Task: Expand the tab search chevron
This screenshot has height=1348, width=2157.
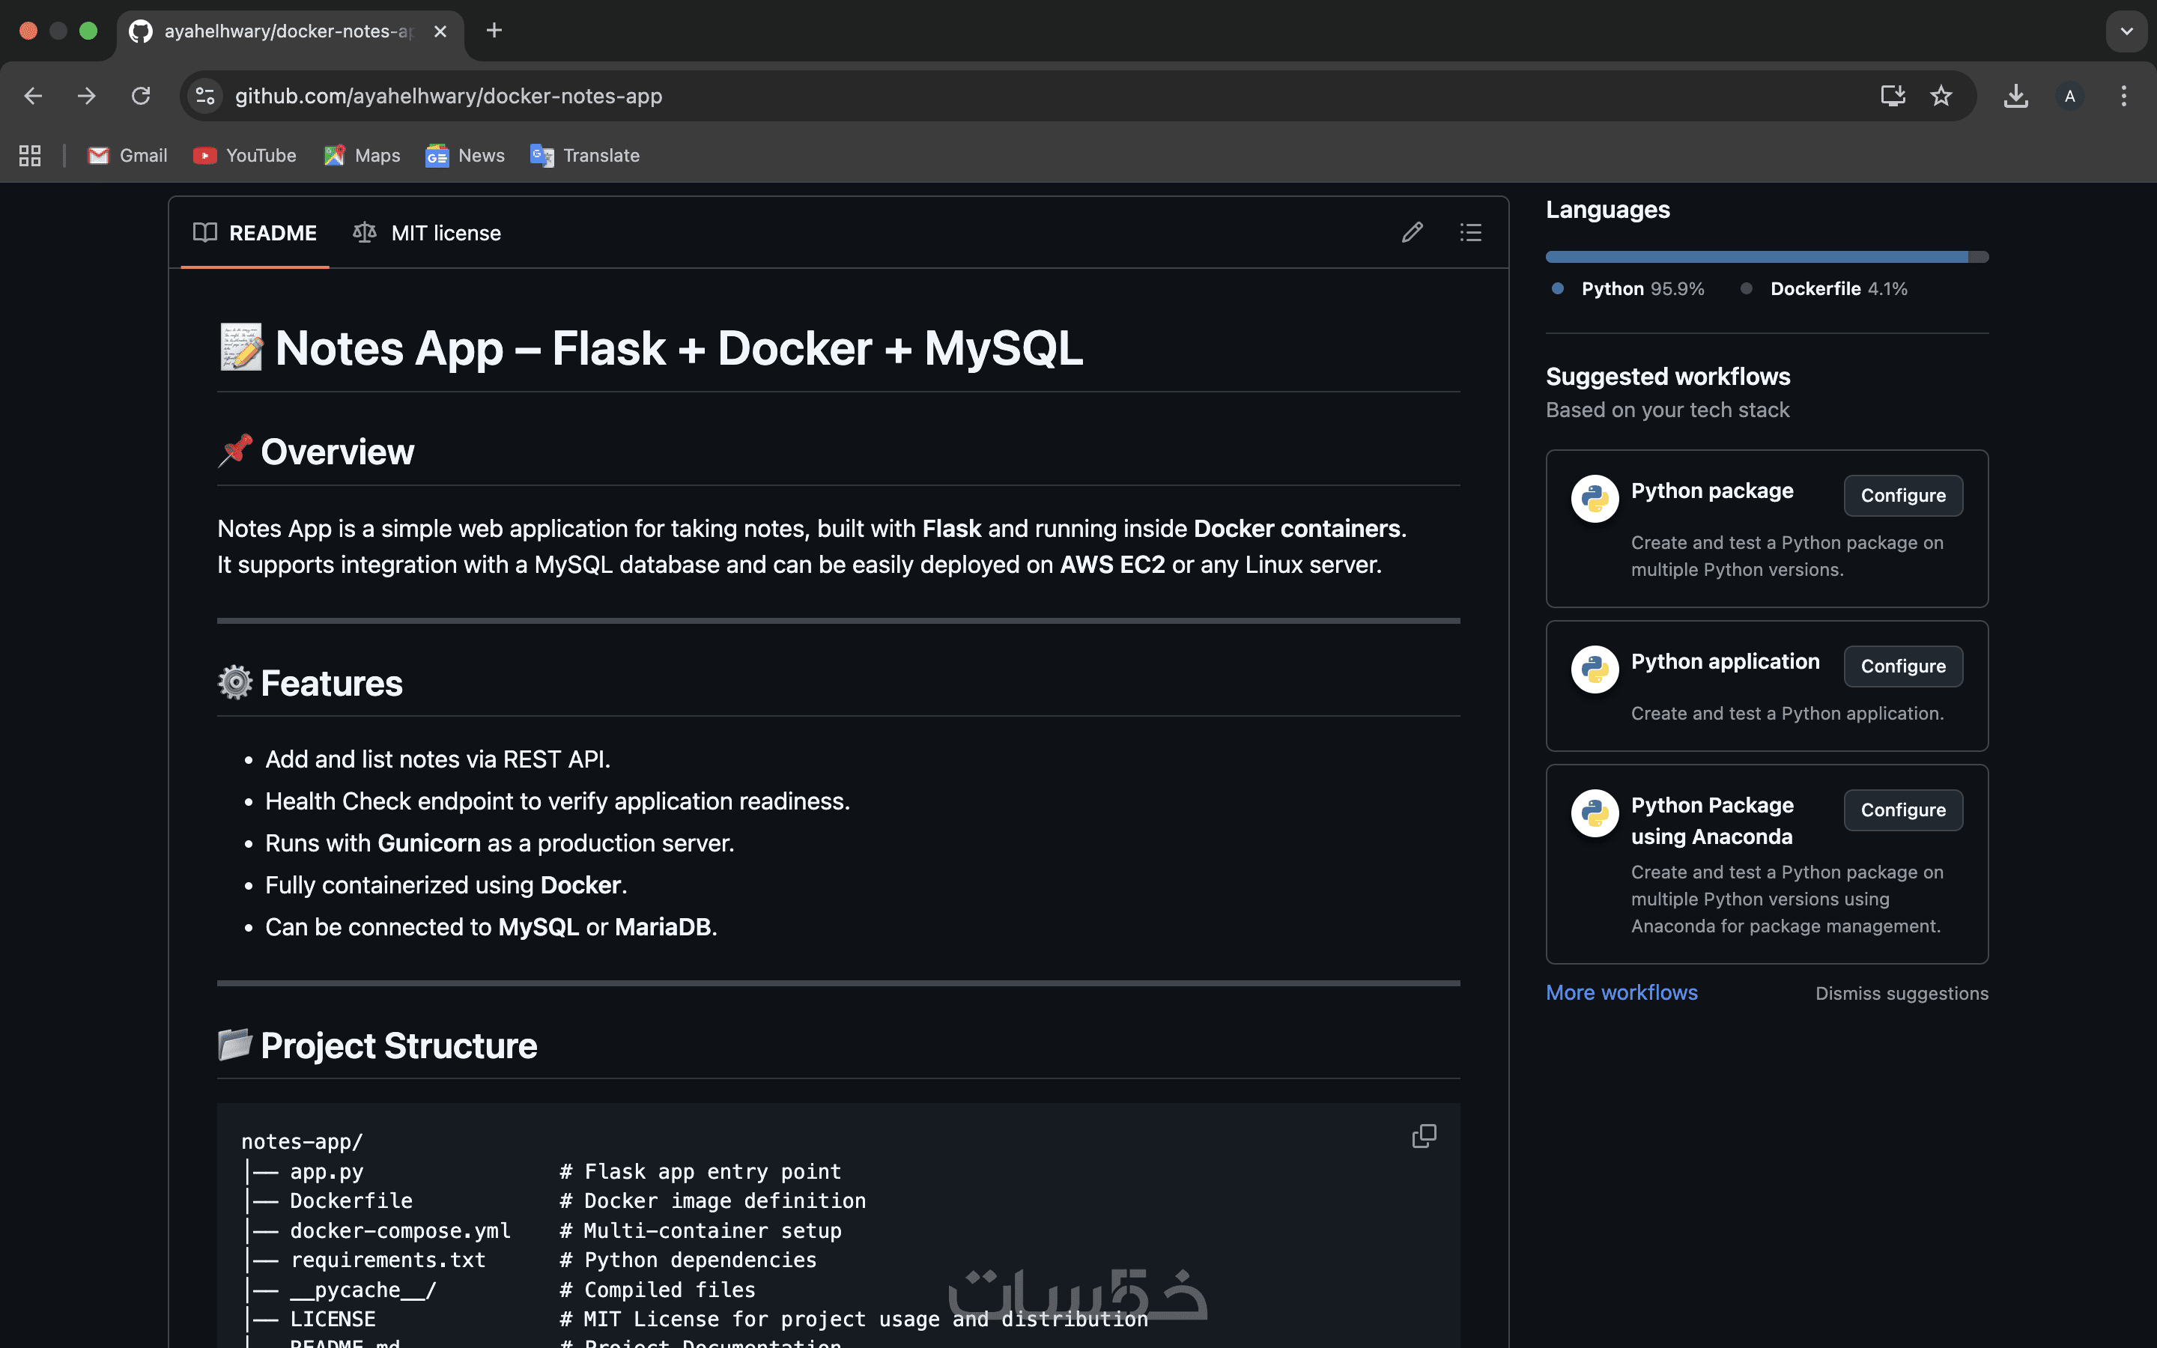Action: pos(2126,31)
